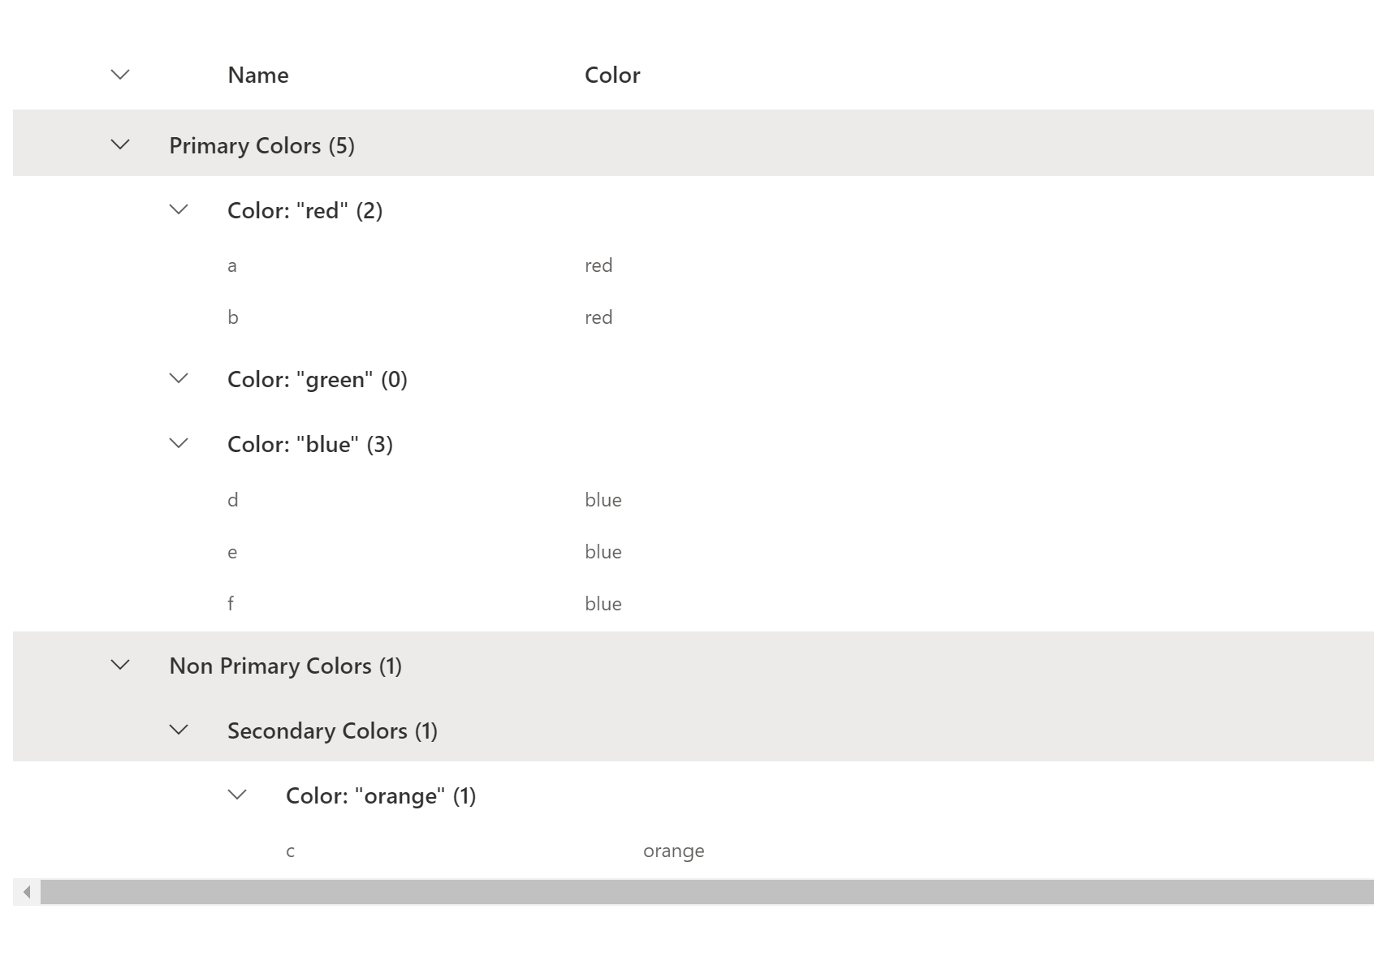
Task: Collapse the Color: "red" group chevron
Action: click(178, 209)
